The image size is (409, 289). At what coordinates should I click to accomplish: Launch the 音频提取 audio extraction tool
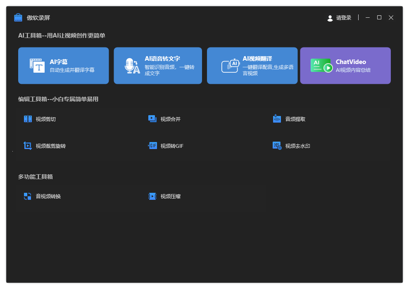point(295,118)
